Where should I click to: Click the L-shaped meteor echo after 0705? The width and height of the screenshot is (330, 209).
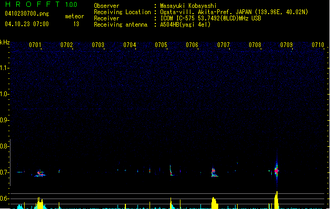(x=172, y=171)
